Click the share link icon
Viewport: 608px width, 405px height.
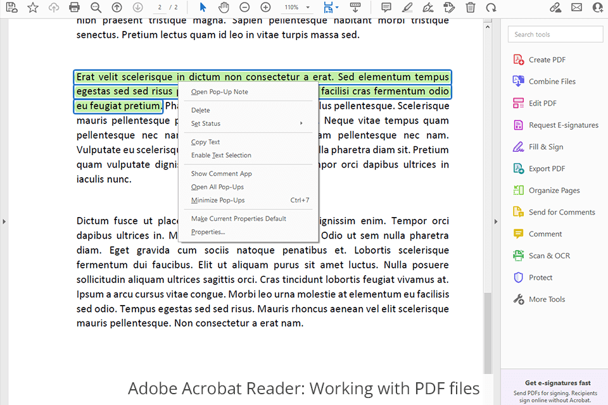[x=555, y=8]
